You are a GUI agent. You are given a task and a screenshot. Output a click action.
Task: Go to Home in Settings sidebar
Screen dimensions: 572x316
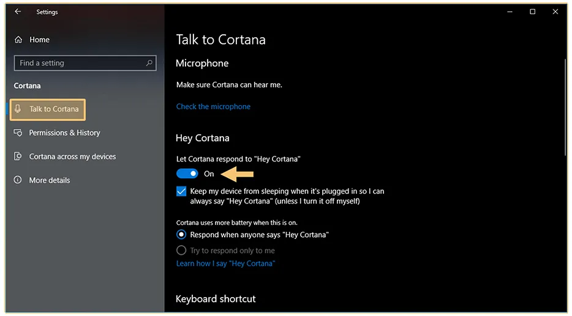point(39,40)
